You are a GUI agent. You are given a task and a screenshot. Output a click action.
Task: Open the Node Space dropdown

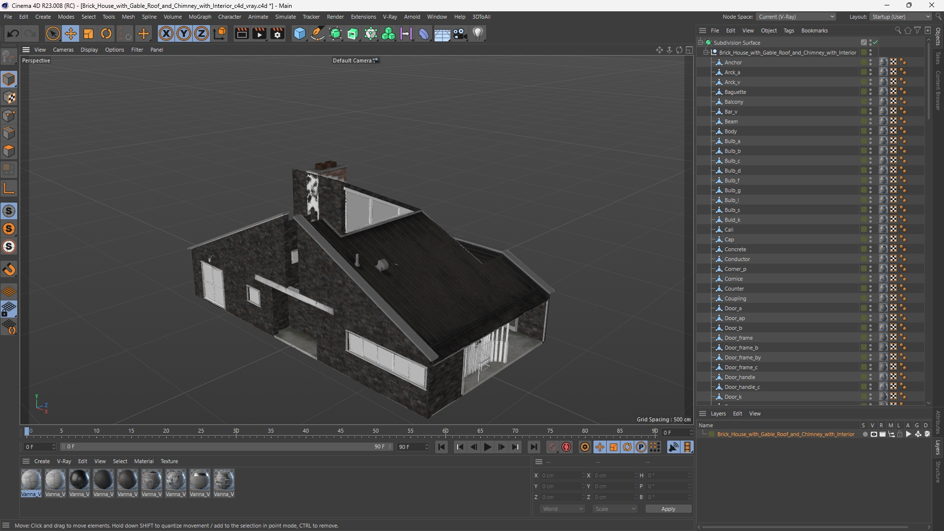(796, 17)
